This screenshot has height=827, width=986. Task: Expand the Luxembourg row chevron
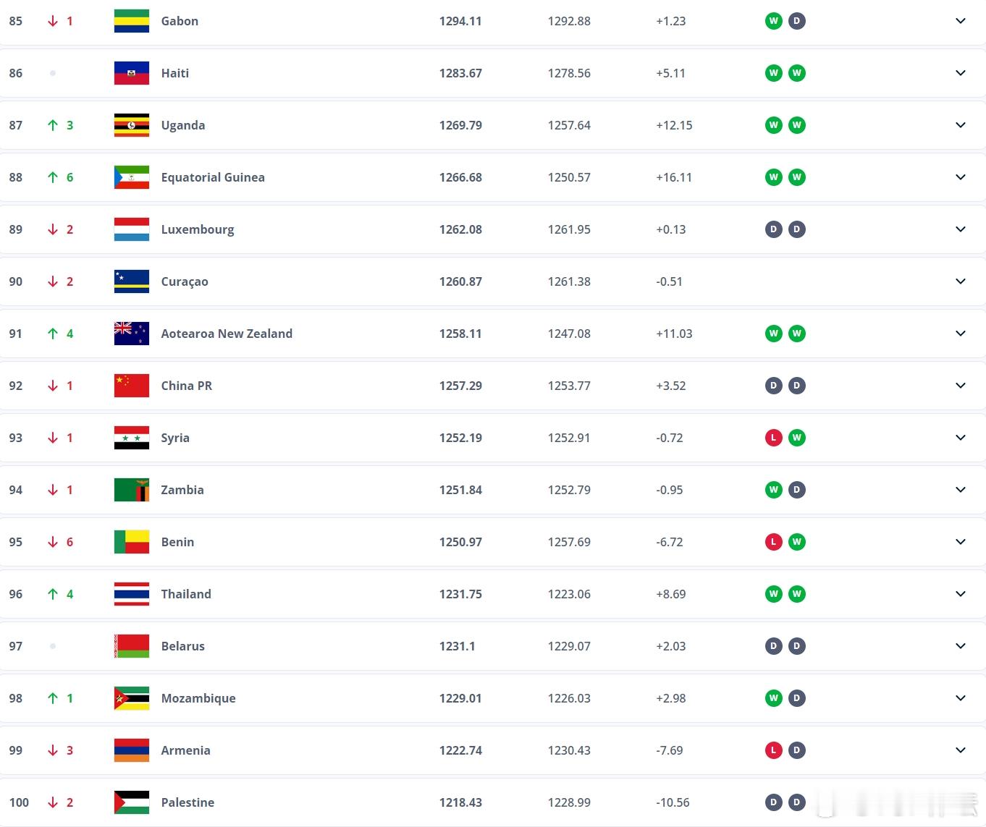[x=961, y=229]
